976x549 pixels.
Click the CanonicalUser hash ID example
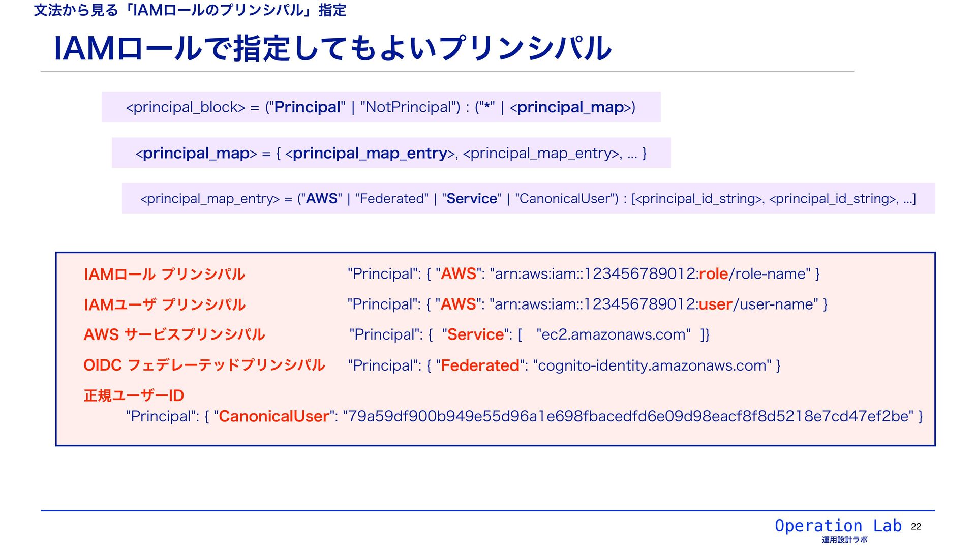pos(524,416)
